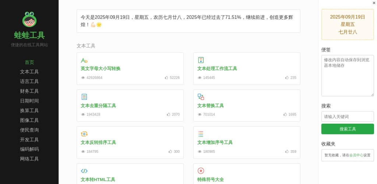
Task: Open the 文本替换工具 title link
Action: coord(210,106)
